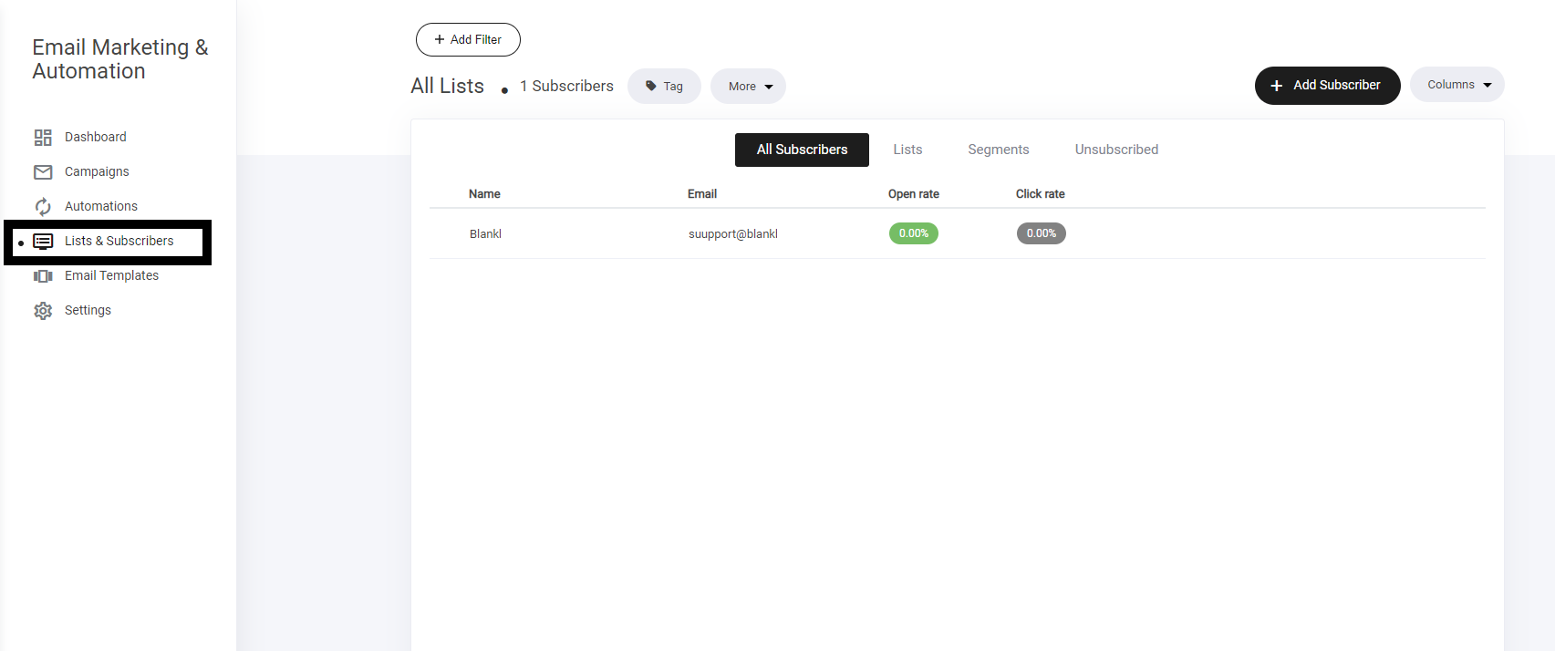Expand the More dropdown menu
This screenshot has width=1555, height=651.
(749, 87)
